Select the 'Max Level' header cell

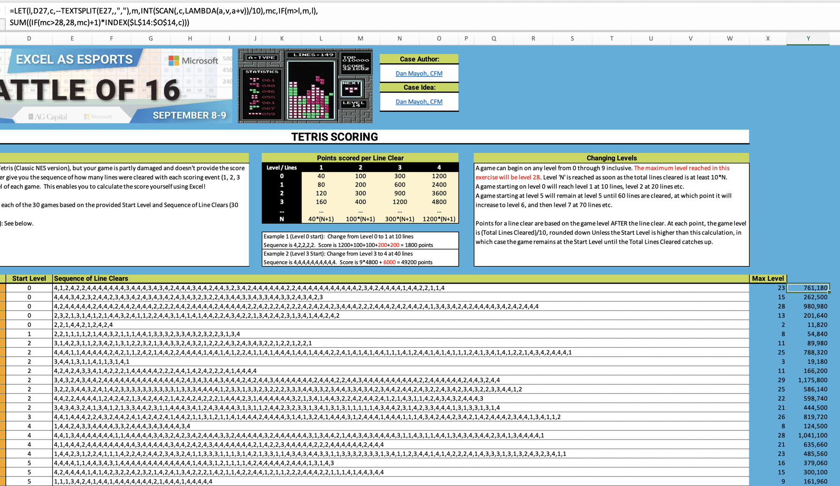coord(768,278)
